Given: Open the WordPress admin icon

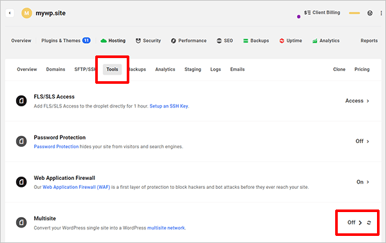Looking at the screenshot, I should coord(370,13).
